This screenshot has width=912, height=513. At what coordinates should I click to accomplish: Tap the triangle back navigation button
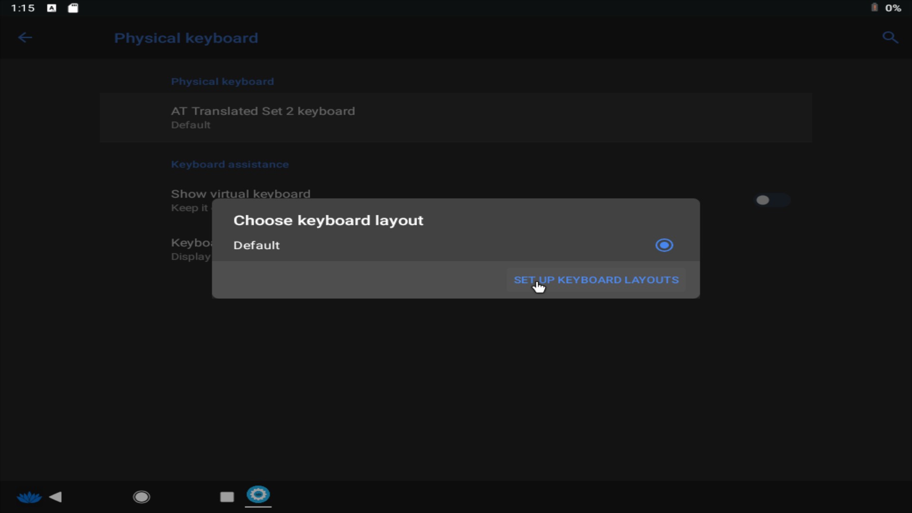pos(56,497)
